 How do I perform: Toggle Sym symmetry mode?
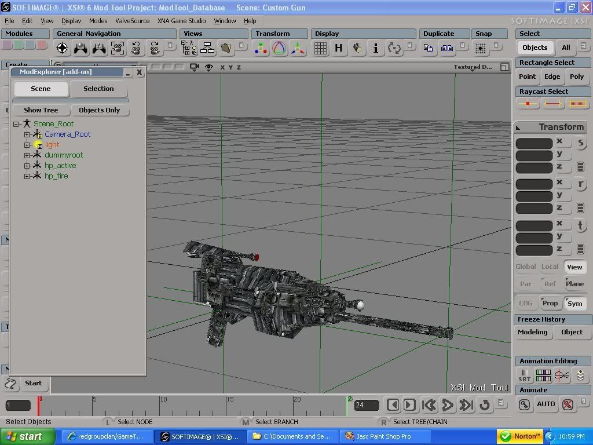(574, 303)
